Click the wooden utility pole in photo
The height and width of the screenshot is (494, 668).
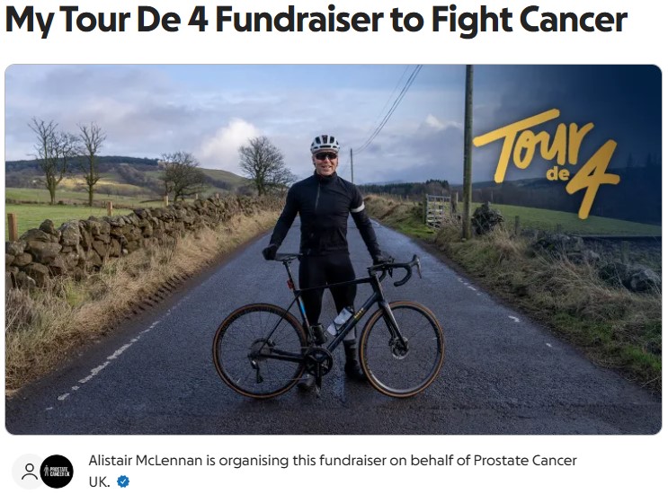(468, 151)
